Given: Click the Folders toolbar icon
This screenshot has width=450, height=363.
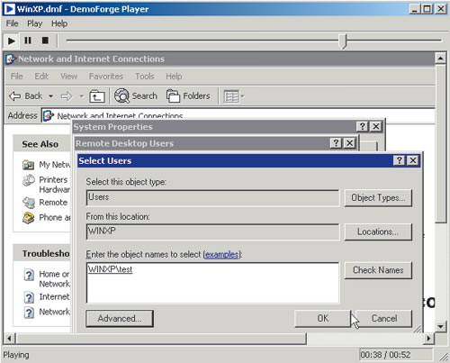Looking at the screenshot, I should 173,96.
